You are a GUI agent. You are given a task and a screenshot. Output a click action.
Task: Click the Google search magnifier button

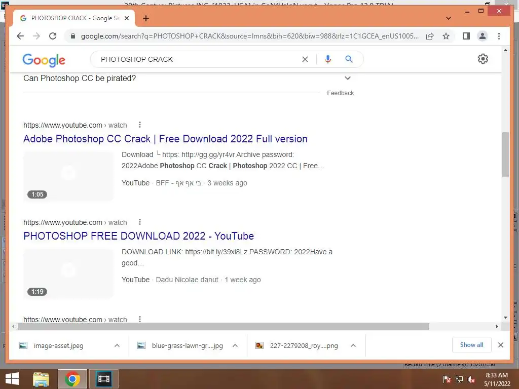coord(349,59)
